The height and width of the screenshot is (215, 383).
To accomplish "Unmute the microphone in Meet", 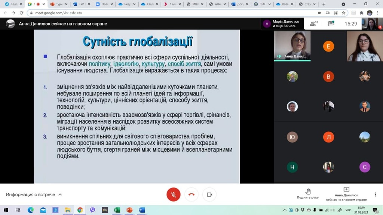I will pos(173,194).
